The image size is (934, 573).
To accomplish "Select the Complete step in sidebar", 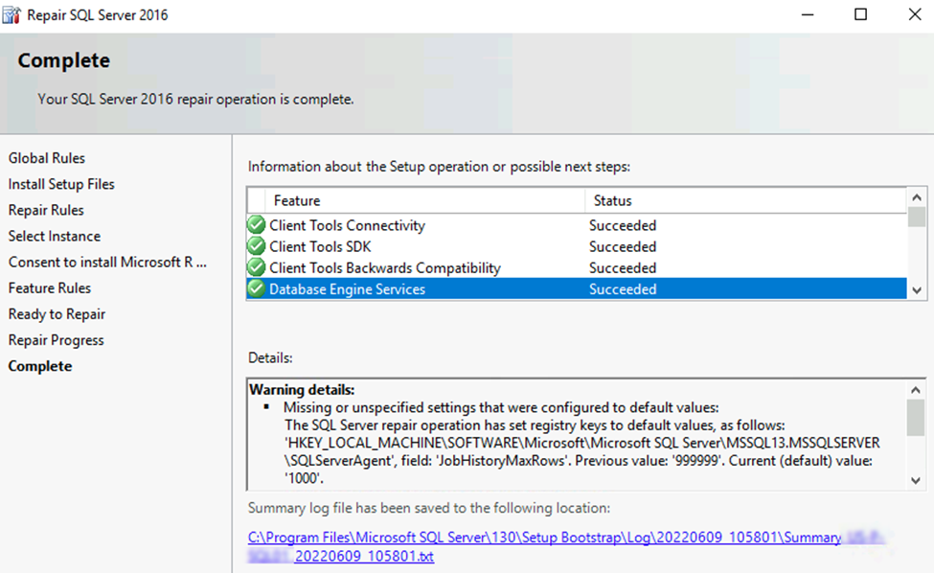I will point(40,366).
